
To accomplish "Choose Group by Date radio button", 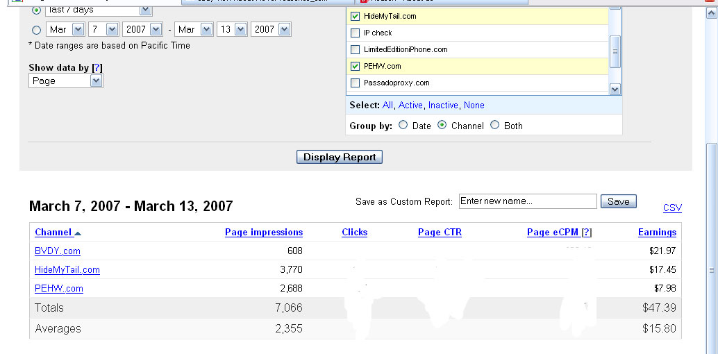I will pyautogui.click(x=403, y=126).
